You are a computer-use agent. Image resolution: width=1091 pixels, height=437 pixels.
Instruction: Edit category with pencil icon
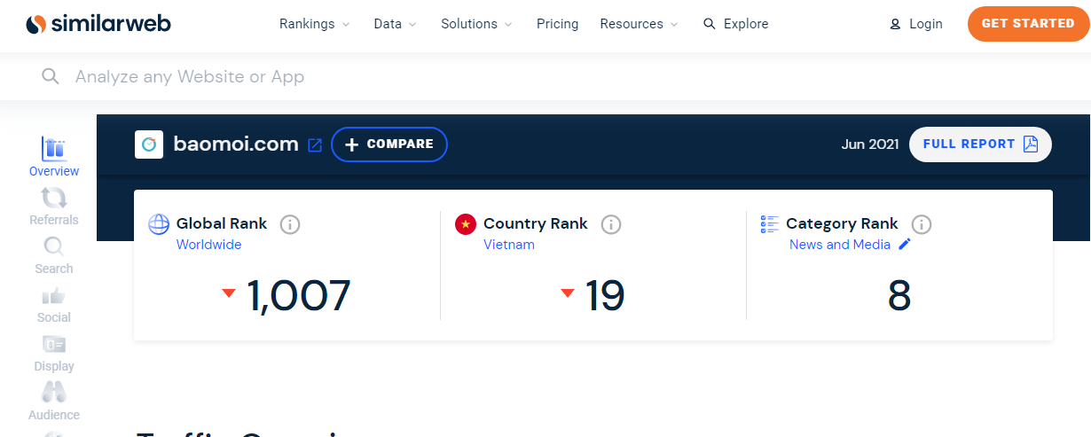(x=905, y=245)
